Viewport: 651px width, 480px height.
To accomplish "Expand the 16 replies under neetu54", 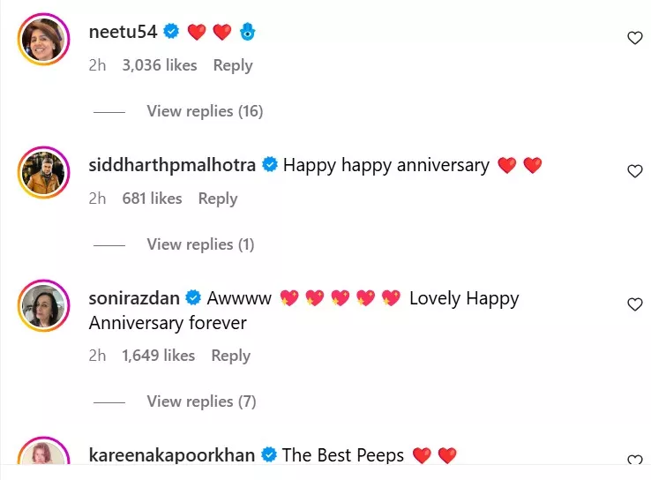I will [205, 111].
